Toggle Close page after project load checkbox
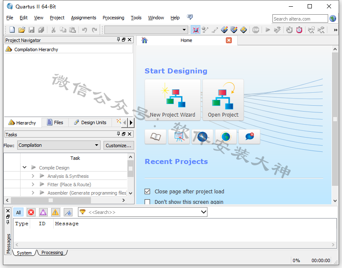The height and width of the screenshot is (268, 342). coord(148,191)
